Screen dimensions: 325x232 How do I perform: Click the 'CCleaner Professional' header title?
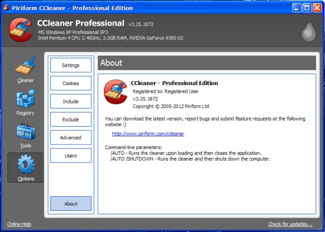(81, 23)
